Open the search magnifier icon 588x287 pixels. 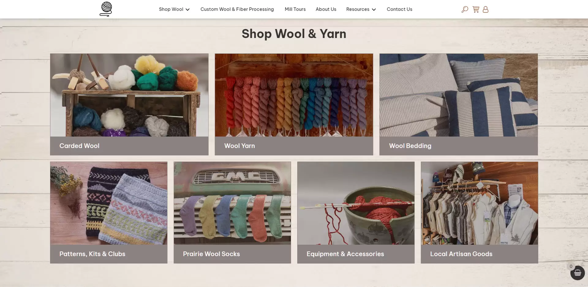465,9
